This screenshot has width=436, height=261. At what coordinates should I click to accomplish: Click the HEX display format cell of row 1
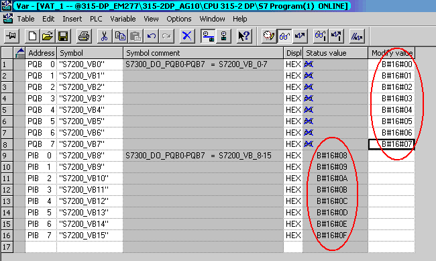tap(293, 64)
